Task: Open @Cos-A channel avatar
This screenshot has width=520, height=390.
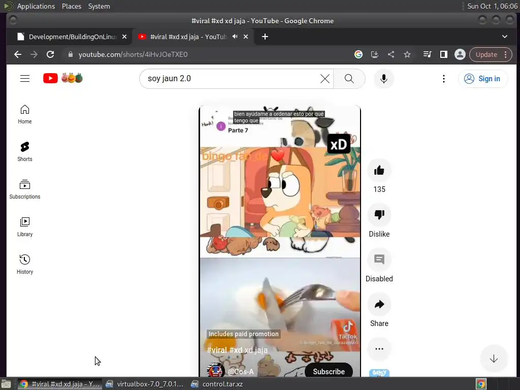Action: pos(215,370)
